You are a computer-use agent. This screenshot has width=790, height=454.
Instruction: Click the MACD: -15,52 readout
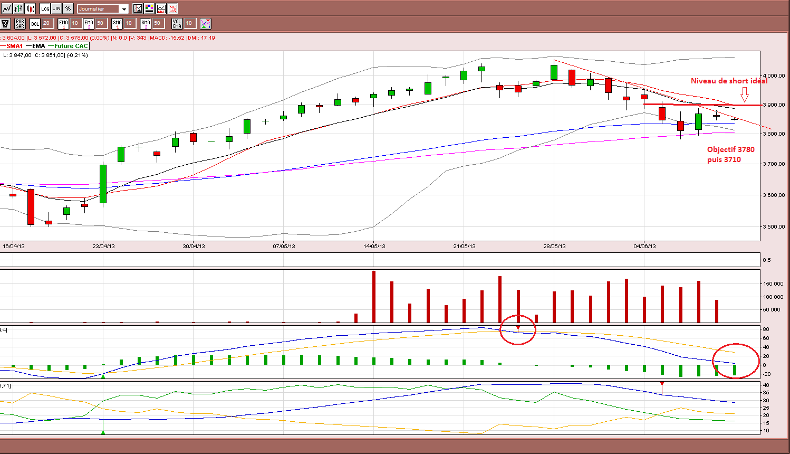click(167, 38)
